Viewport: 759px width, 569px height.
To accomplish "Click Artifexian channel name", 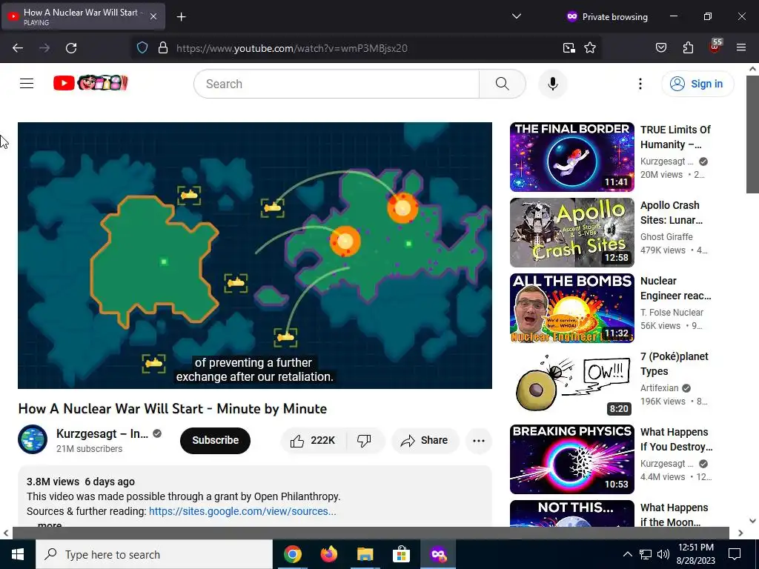I will pyautogui.click(x=659, y=387).
